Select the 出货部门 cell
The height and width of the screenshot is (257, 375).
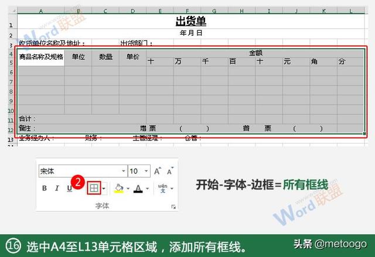tap(136, 43)
